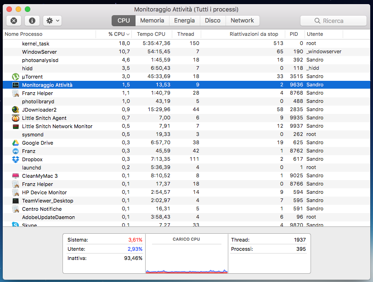Switch to the Memoria tab
This screenshot has width=373, height=282.
tap(152, 21)
